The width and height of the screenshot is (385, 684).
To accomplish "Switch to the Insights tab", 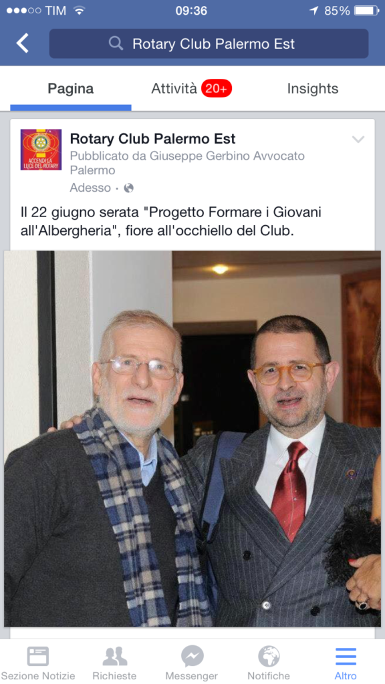I will tap(313, 89).
